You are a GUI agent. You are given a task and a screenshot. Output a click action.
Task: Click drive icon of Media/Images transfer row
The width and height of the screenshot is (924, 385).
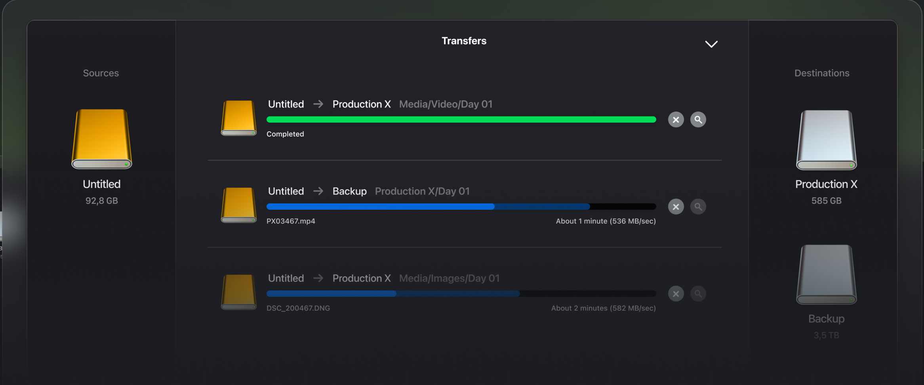click(238, 292)
